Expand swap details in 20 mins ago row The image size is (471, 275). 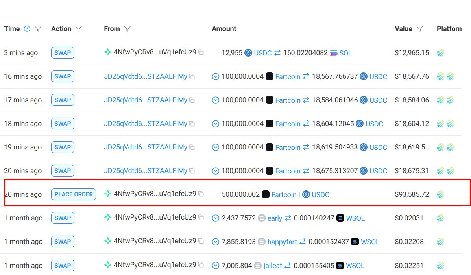(x=215, y=171)
